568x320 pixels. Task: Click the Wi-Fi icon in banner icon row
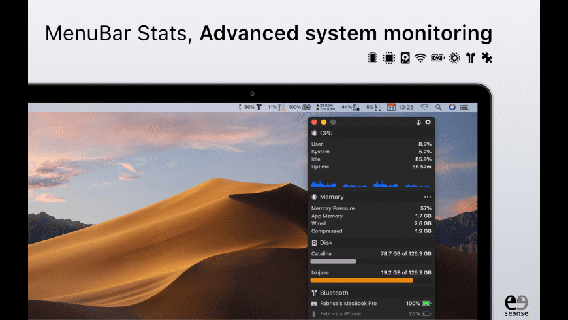pyautogui.click(x=420, y=58)
